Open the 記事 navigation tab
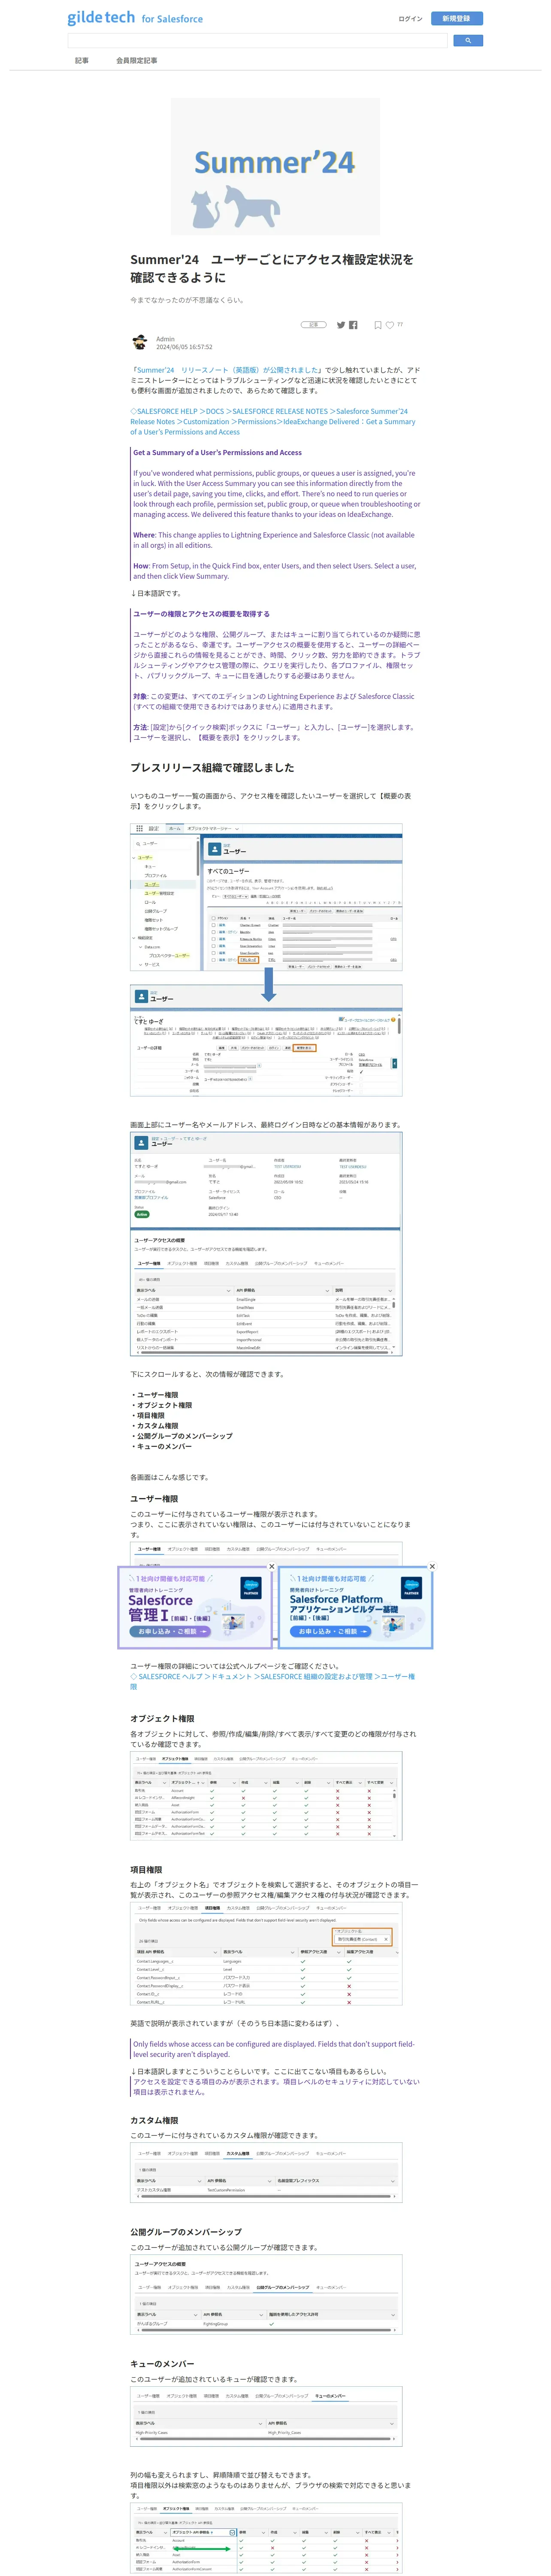The image size is (551, 2576). [82, 60]
